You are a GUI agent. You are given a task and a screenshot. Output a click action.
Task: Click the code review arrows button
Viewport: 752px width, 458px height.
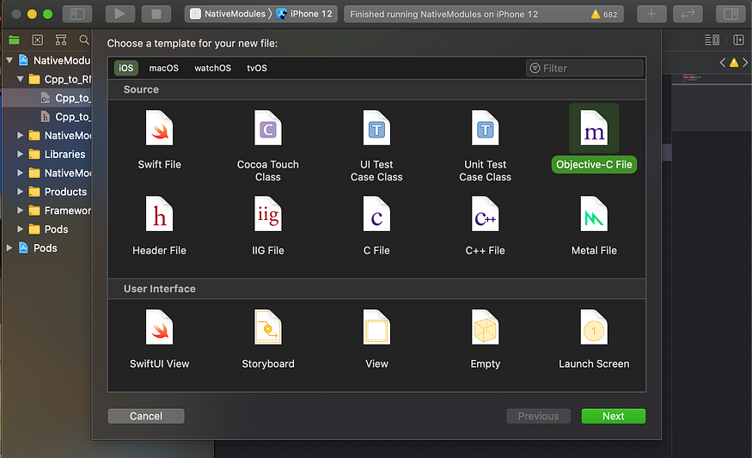(688, 14)
